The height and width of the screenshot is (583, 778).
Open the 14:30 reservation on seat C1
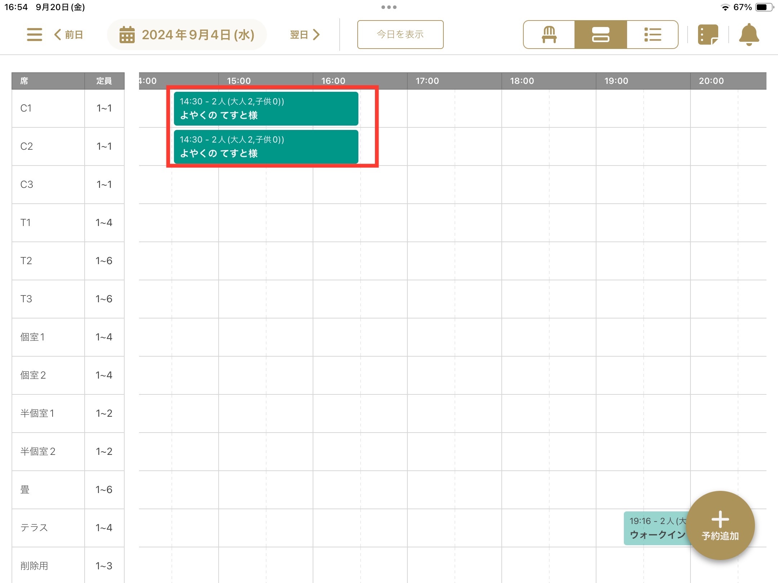(266, 108)
